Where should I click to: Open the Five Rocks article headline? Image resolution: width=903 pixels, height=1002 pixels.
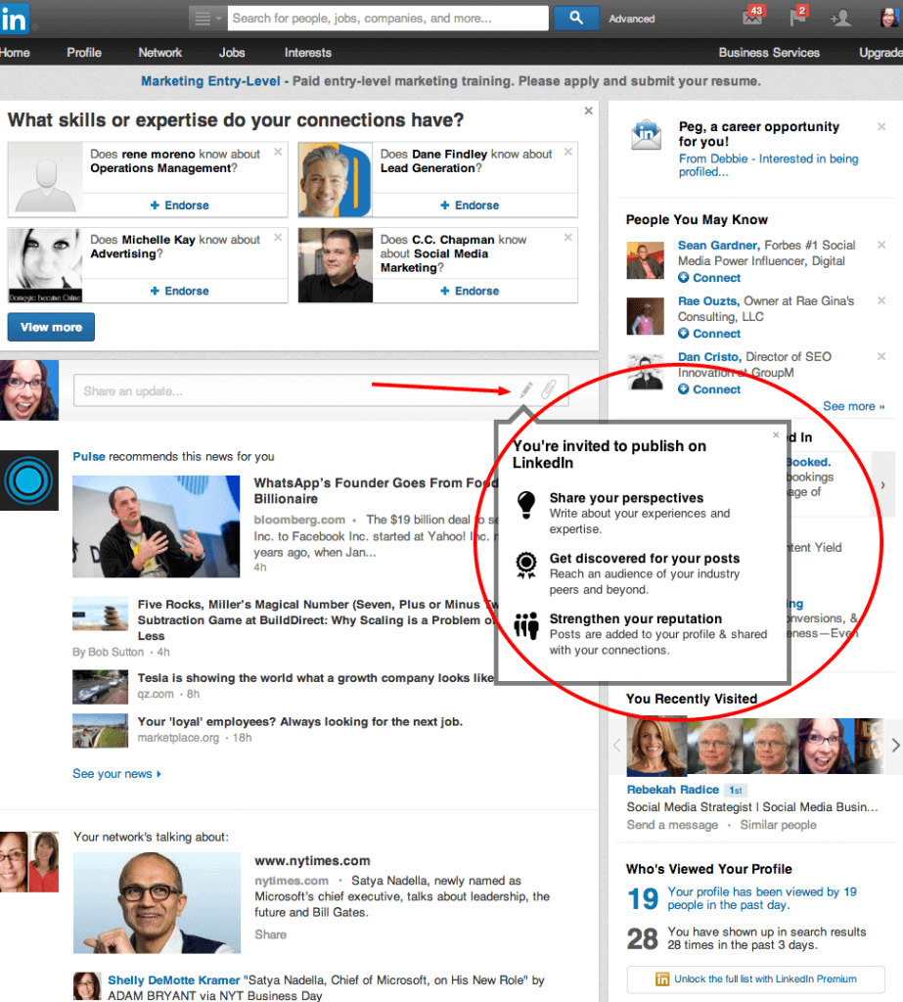coord(318,619)
